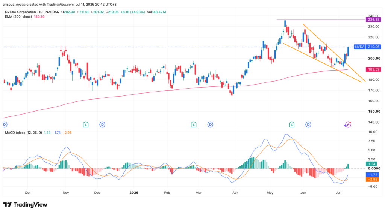Click the TradingView logo
Viewport: 385px width, 213px height.
25,205
